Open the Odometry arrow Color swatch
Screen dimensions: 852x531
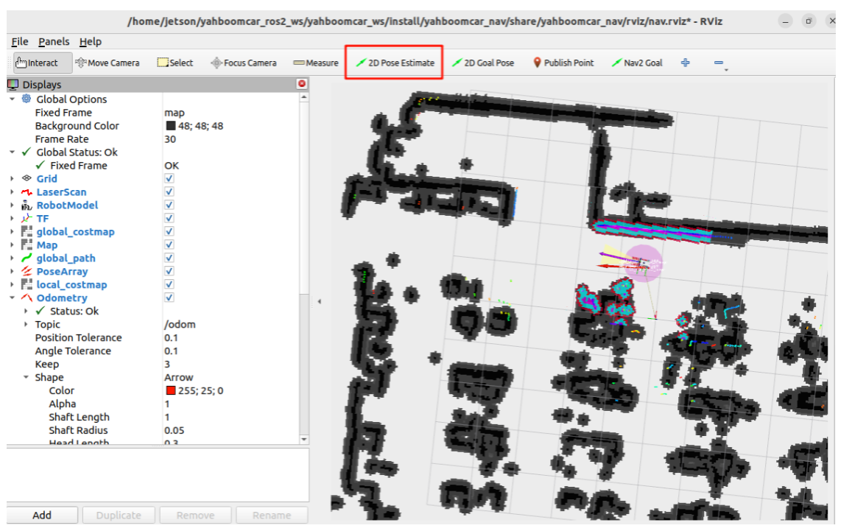pyautogui.click(x=171, y=390)
